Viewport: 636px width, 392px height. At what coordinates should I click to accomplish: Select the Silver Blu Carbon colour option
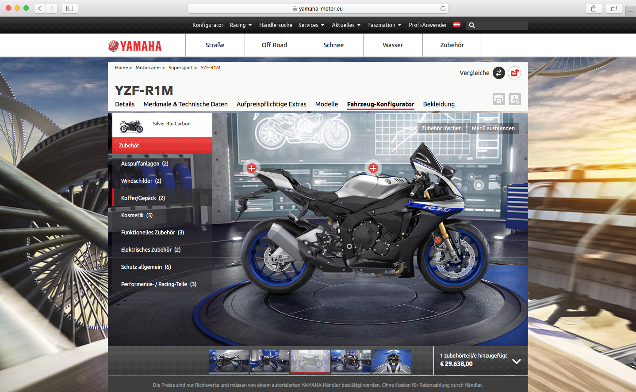162,125
